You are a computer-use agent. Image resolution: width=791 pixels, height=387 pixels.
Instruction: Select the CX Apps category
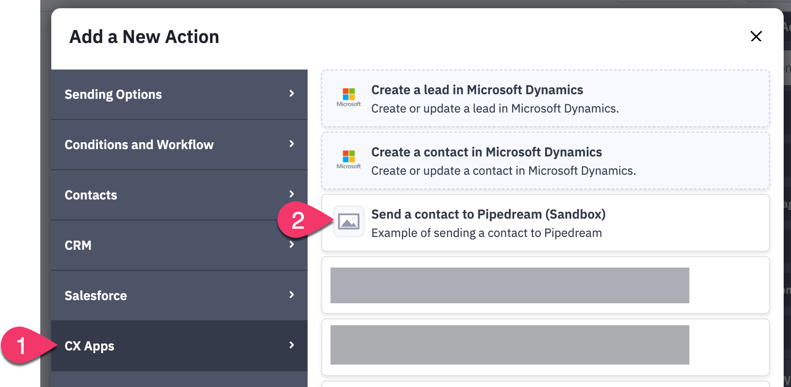(x=179, y=346)
